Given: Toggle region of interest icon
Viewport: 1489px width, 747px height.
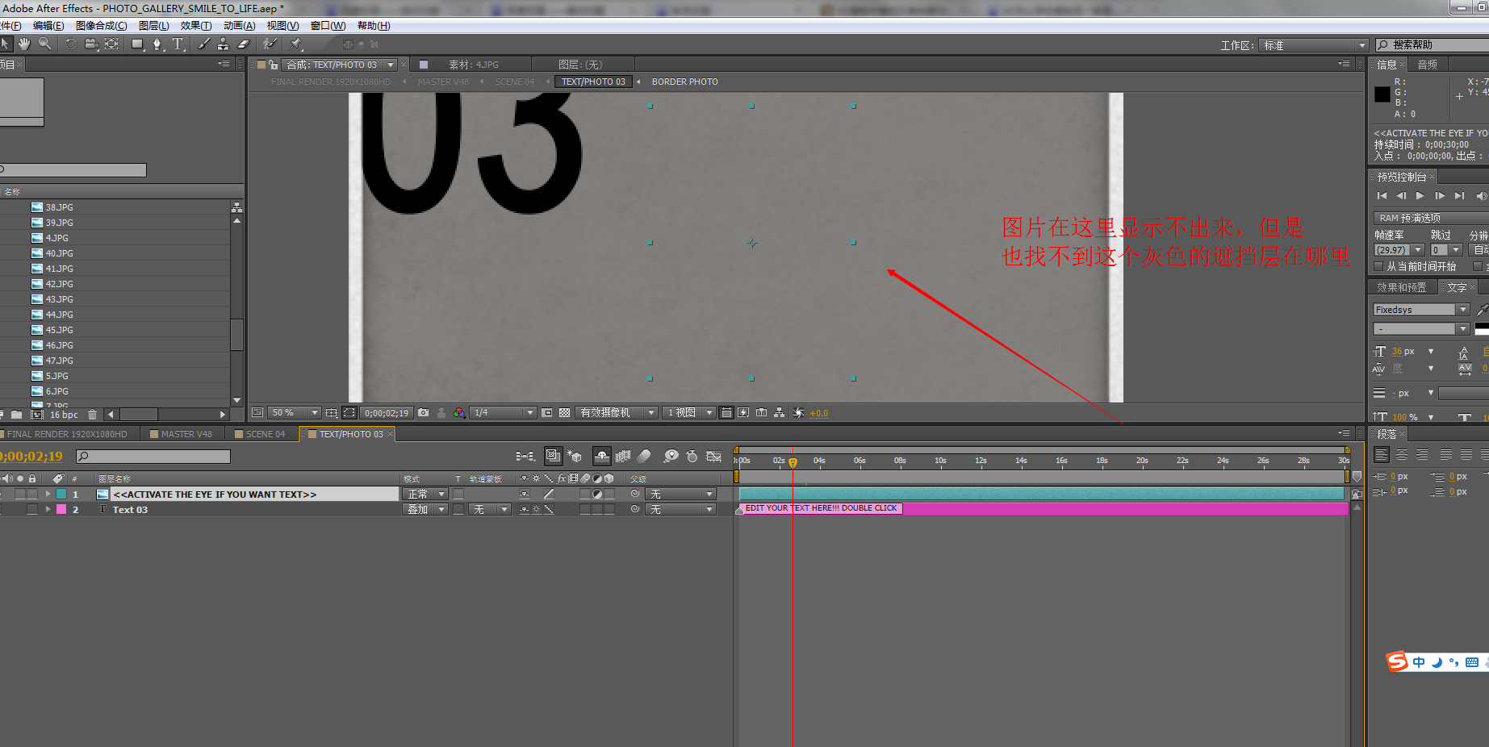Looking at the screenshot, I should [547, 412].
